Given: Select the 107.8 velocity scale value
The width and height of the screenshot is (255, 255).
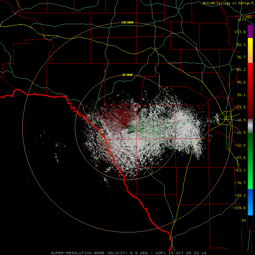Looking at the screenshot, I should (x=240, y=32).
